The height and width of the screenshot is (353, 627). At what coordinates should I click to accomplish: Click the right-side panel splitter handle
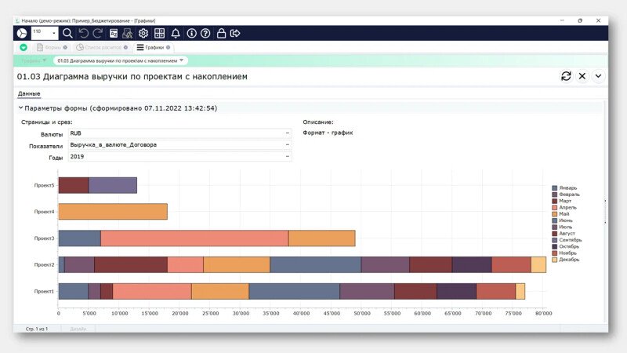click(605, 211)
